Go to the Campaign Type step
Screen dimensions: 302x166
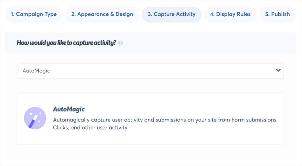pos(34,14)
